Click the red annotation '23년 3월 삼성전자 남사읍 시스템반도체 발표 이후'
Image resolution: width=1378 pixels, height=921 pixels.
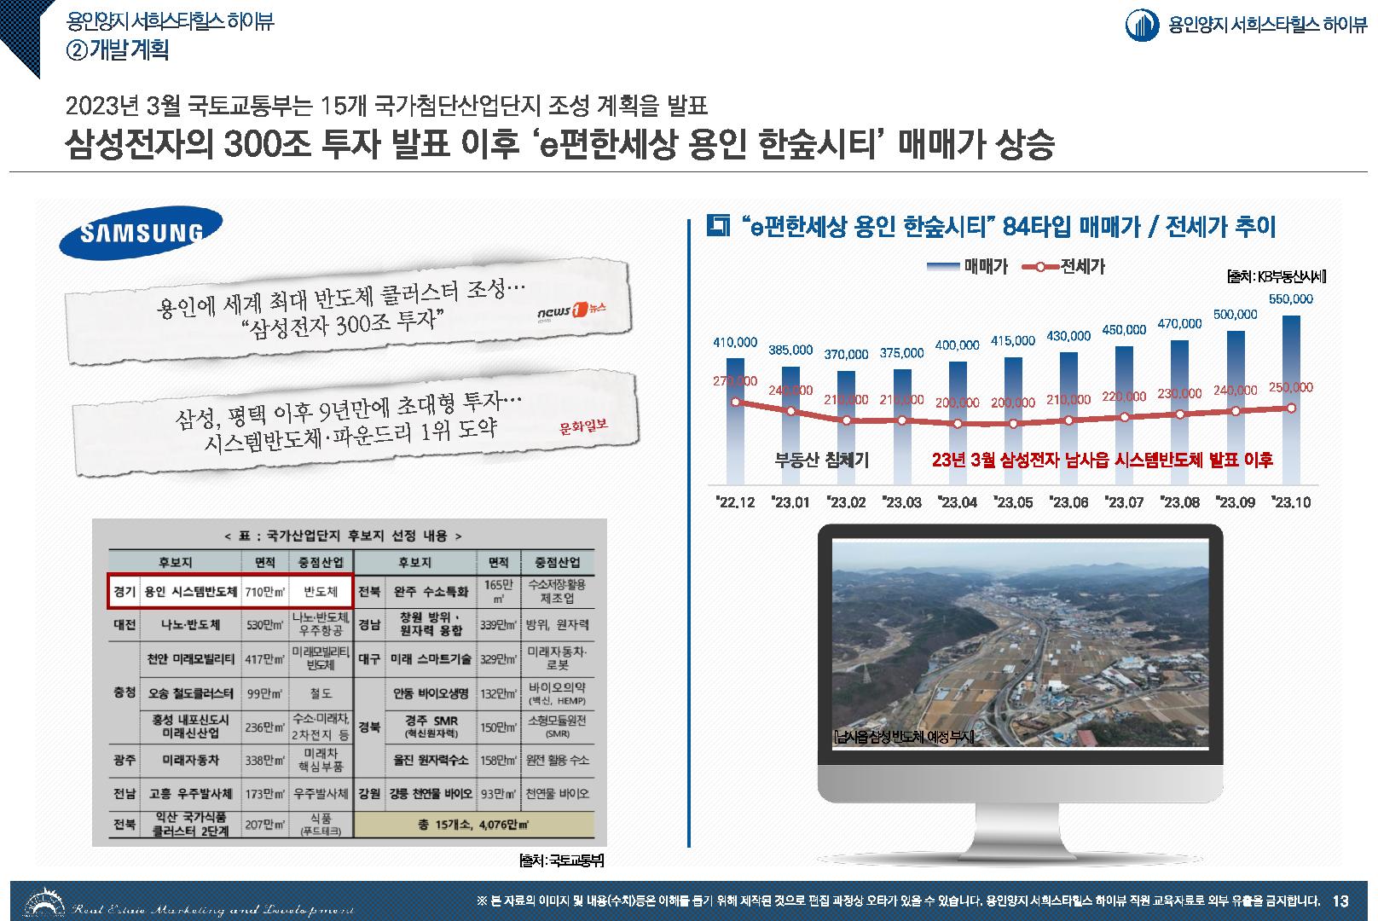(1103, 460)
